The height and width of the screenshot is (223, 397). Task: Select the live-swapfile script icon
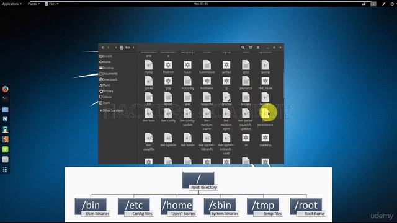pos(149,138)
